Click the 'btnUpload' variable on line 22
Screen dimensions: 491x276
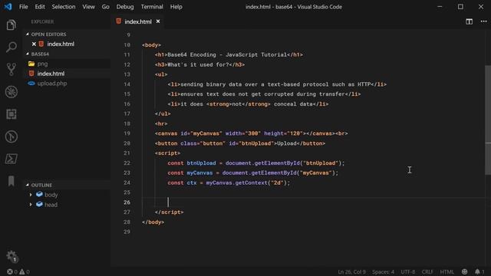[201, 163]
